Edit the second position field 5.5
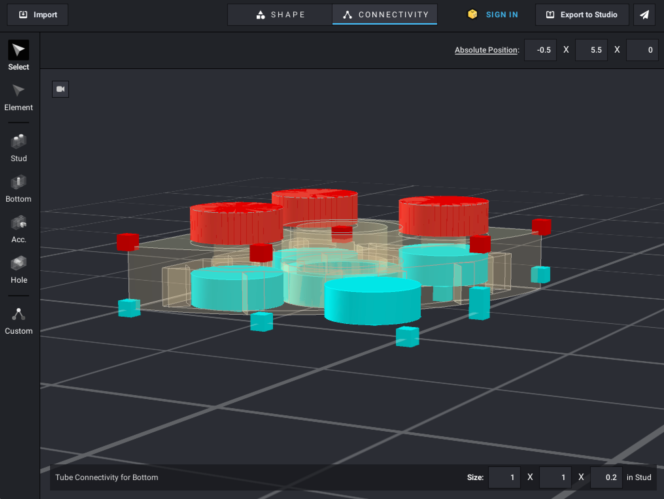 [x=591, y=50]
